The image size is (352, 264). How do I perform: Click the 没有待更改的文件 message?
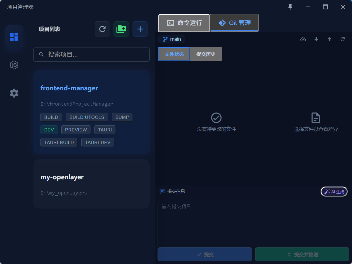(x=216, y=129)
